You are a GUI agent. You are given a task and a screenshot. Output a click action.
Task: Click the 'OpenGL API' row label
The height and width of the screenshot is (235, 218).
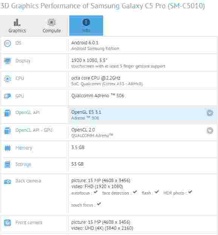point(27,113)
